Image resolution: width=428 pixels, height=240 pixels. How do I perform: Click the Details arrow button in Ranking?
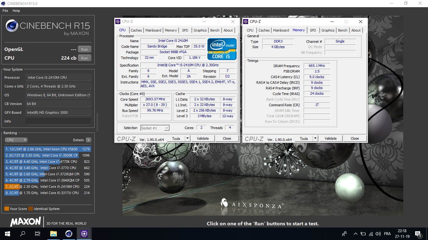coord(89,140)
